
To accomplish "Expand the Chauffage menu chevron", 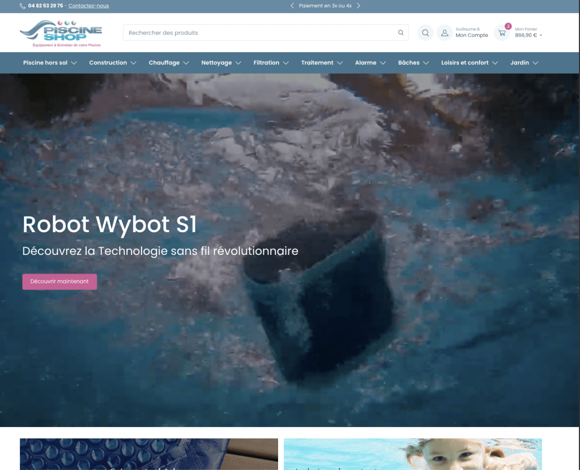I will [x=186, y=63].
